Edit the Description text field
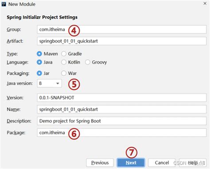Screen dimensions: 210x169 (122, 121)
